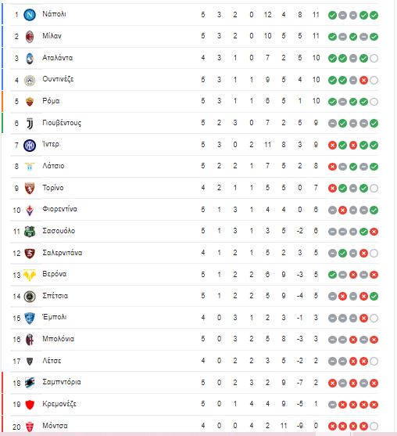Click the Roma crest icon
Image resolution: width=397 pixels, height=436 pixels.
[x=30, y=102]
